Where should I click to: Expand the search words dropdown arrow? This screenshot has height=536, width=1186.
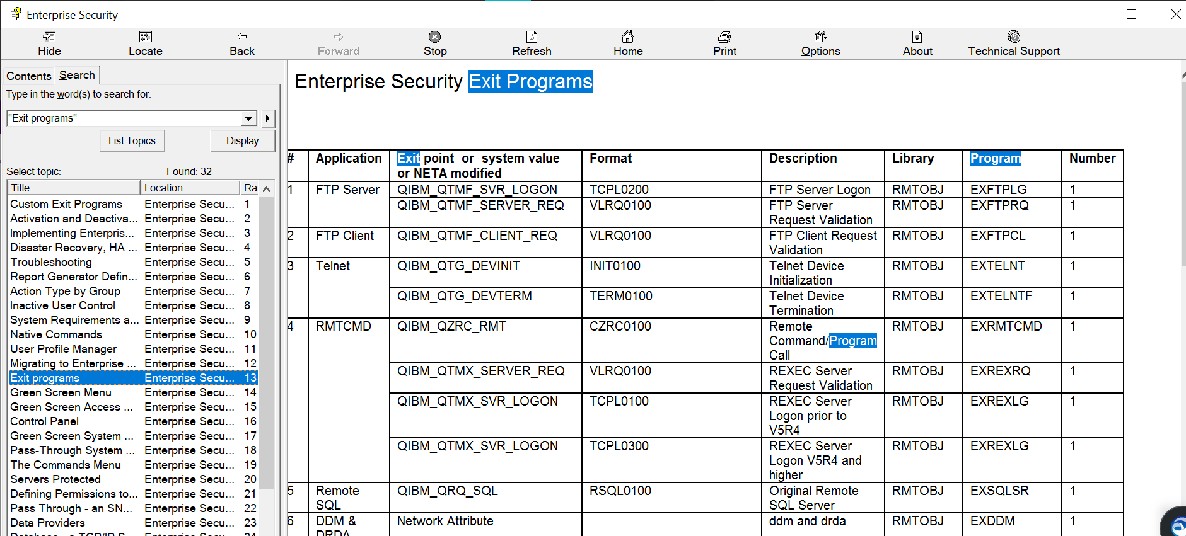[249, 118]
